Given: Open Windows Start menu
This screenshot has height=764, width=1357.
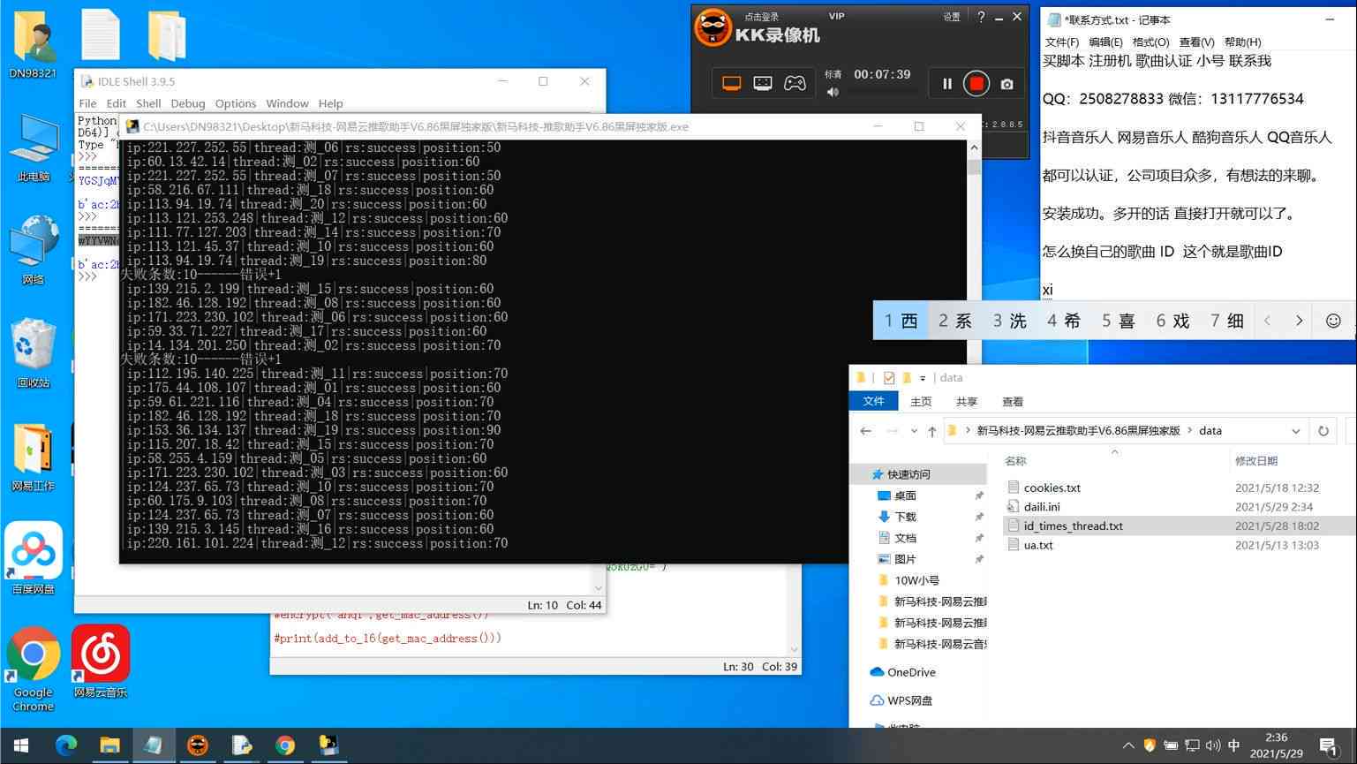Looking at the screenshot, I should [x=21, y=745].
